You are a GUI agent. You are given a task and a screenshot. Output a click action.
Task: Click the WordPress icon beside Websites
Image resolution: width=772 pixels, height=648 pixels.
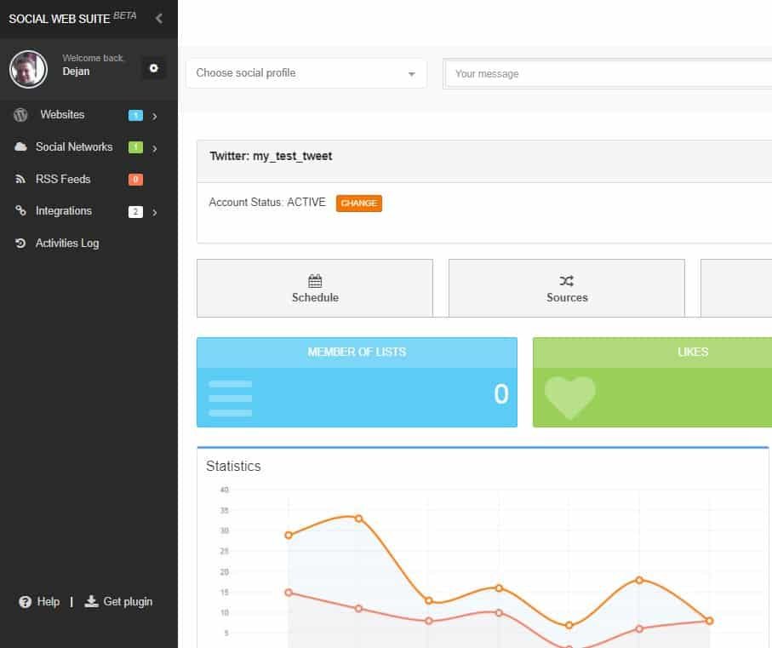[x=21, y=115]
